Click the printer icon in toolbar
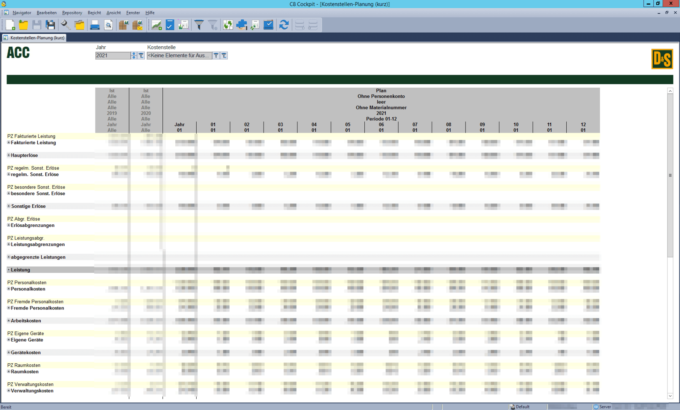Image resolution: width=680 pixels, height=410 pixels. coord(95,25)
